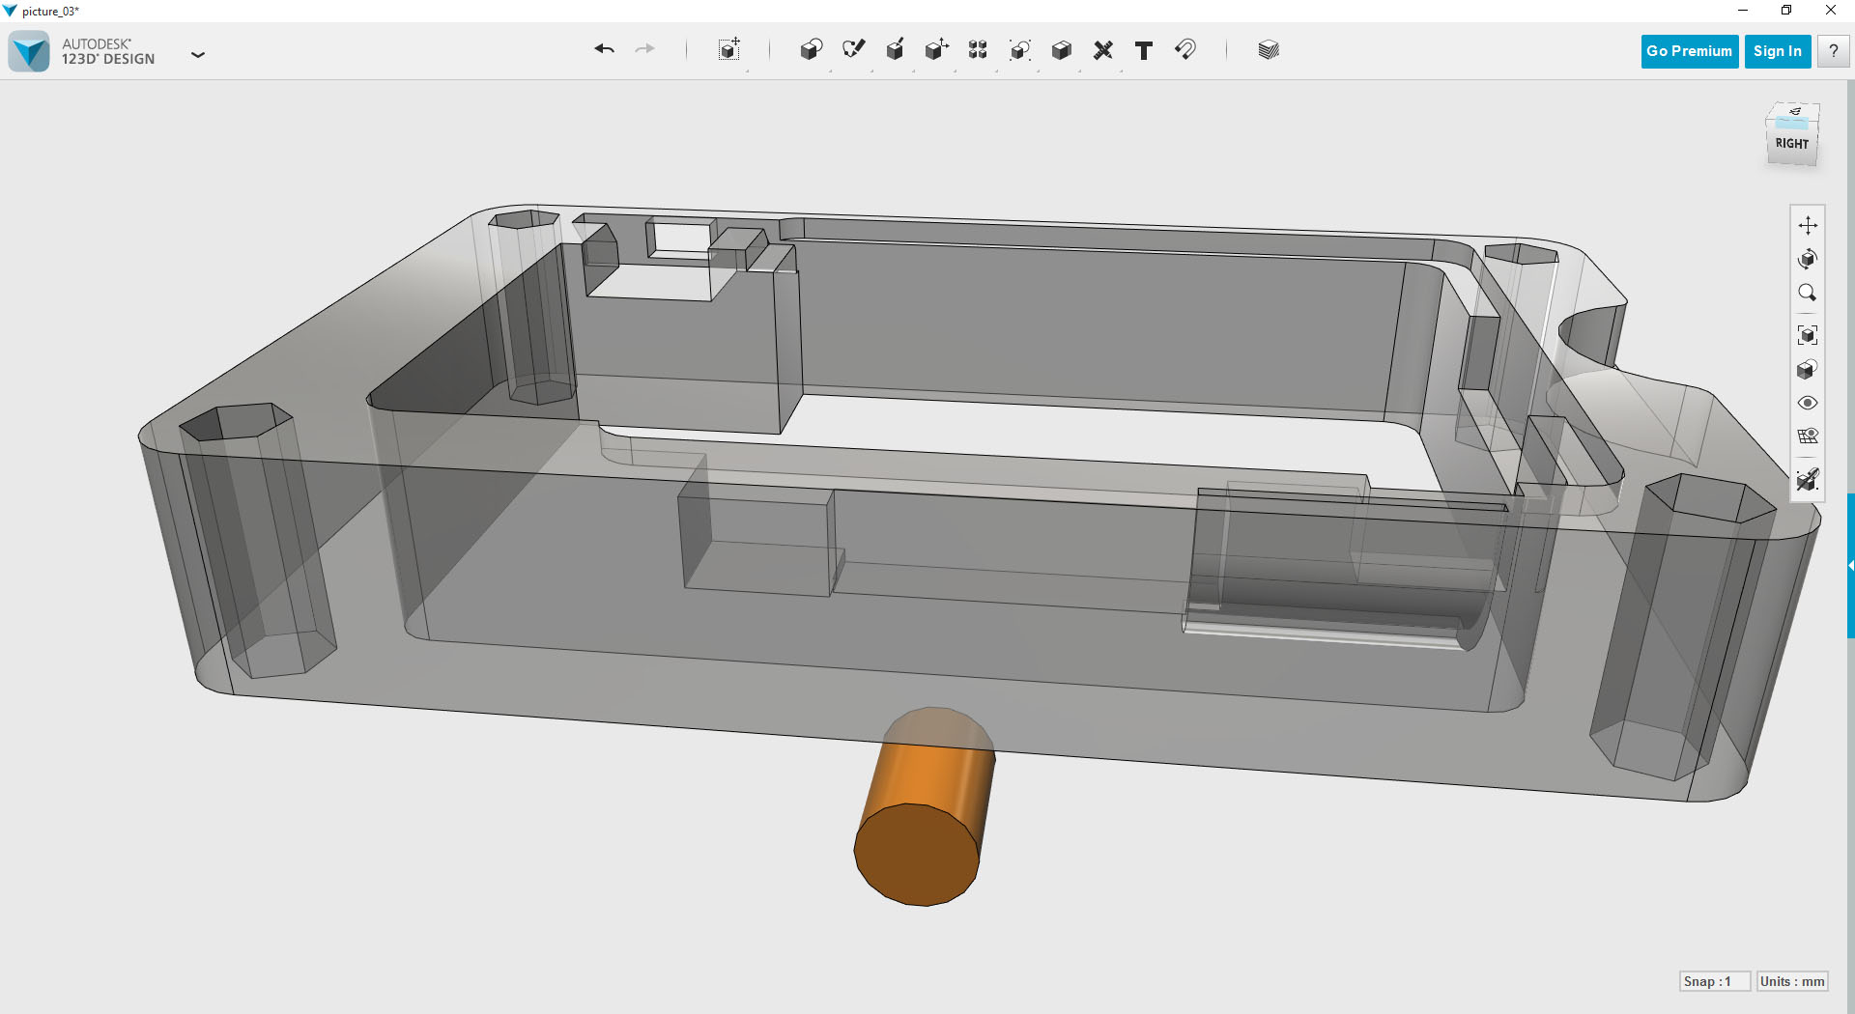Restore down the application window
Image resolution: width=1855 pixels, height=1014 pixels.
pyautogui.click(x=1786, y=11)
